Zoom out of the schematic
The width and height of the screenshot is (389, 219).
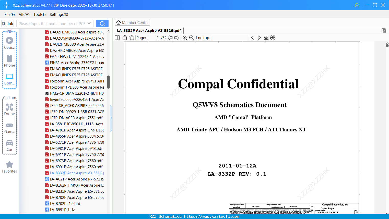point(191,38)
